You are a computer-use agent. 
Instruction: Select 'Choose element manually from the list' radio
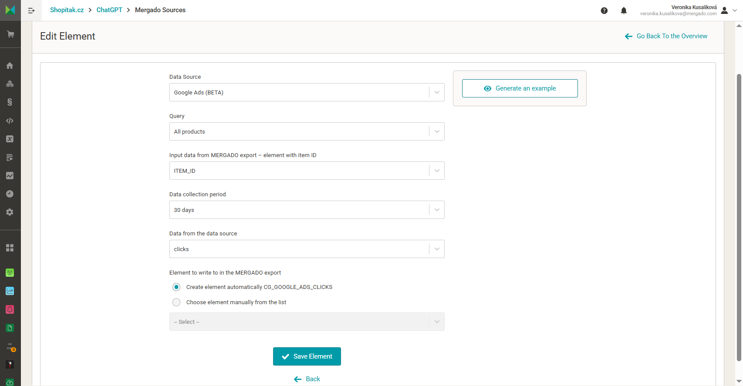[176, 302]
